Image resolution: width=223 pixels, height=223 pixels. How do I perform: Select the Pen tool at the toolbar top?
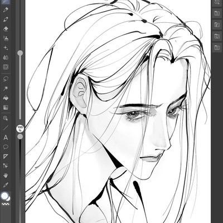(x=6, y=2)
